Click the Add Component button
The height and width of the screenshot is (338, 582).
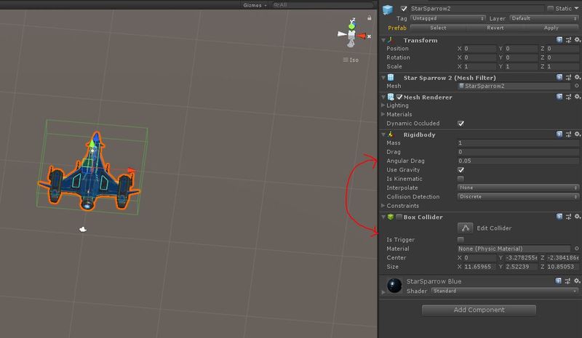[479, 310]
